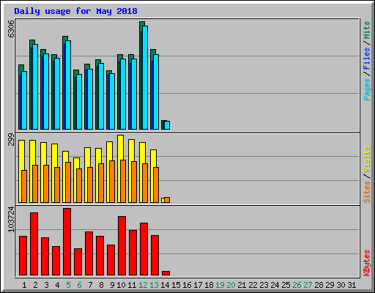Click the green 'Hits' legend label
Image resolution: width=375 pixels, height=293 pixels.
tap(366, 30)
